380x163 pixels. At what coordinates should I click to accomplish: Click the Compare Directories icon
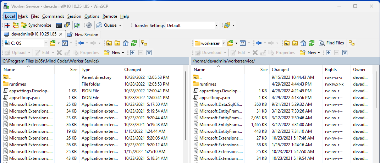coord(7,25)
